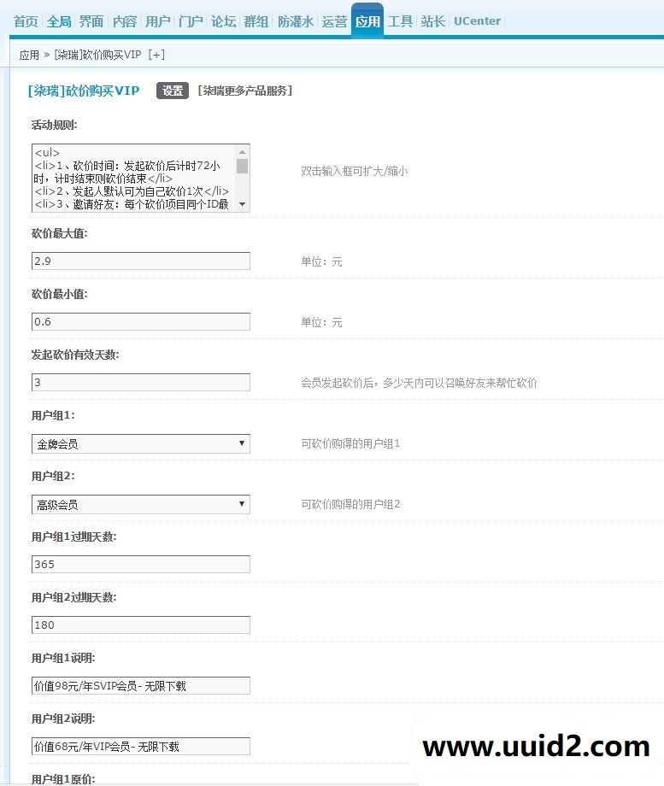Open the 全局 navigation tab
This screenshot has width=664, height=786.
pyautogui.click(x=59, y=21)
